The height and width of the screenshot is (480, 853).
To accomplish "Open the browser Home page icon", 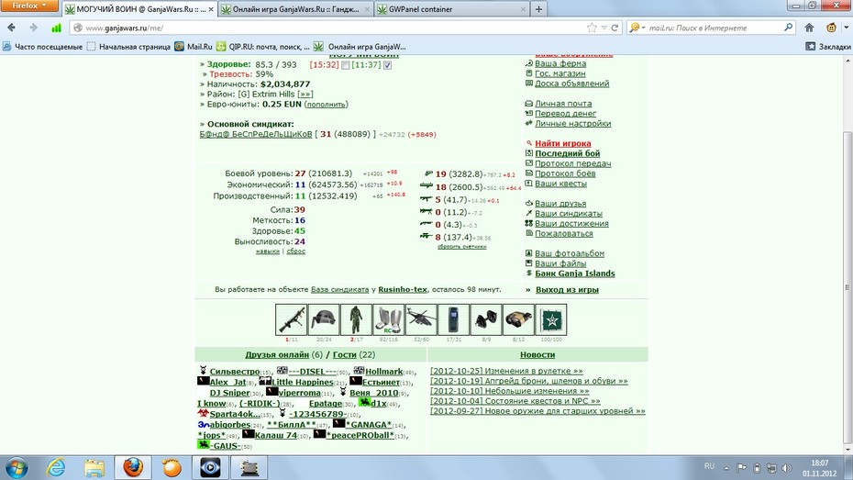I will [809, 28].
